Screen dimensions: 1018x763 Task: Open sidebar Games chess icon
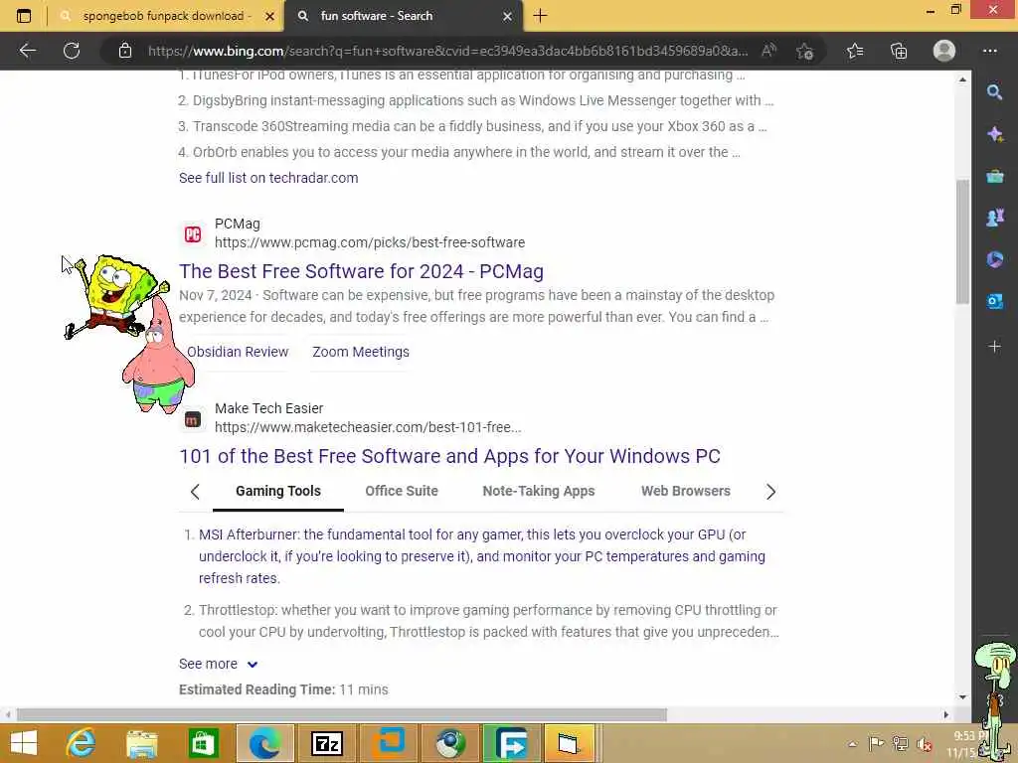pyautogui.click(x=994, y=218)
